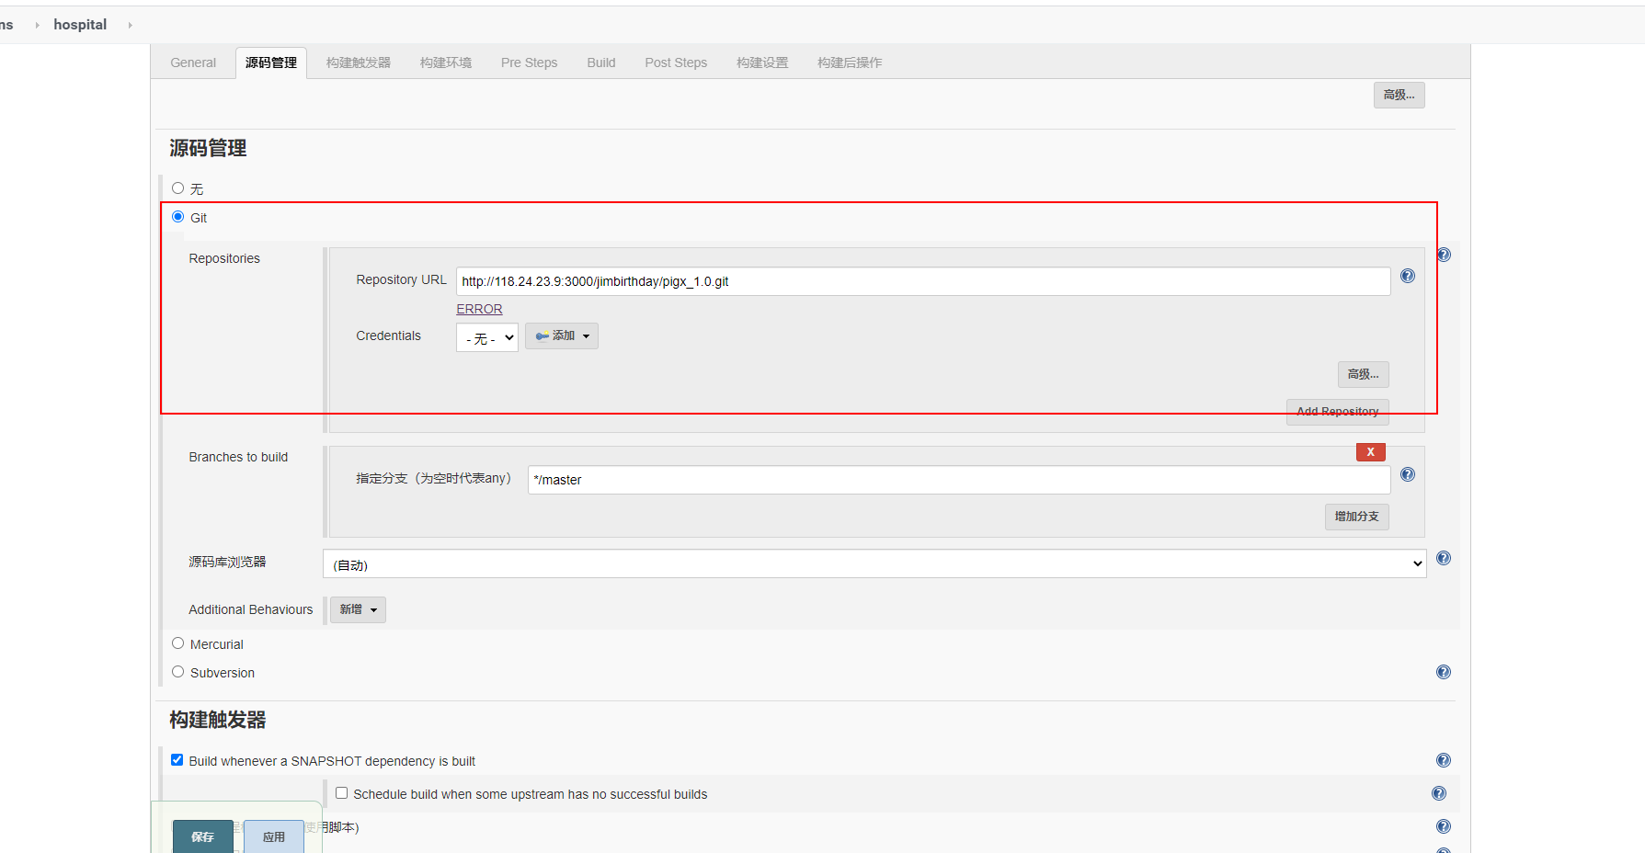This screenshot has width=1645, height=853.
Task: Open the 新增 Additional Behaviours dropdown
Action: pyautogui.click(x=358, y=609)
